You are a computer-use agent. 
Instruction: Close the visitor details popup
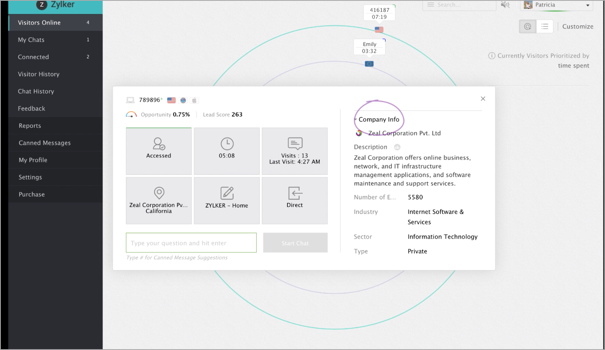pos(483,99)
